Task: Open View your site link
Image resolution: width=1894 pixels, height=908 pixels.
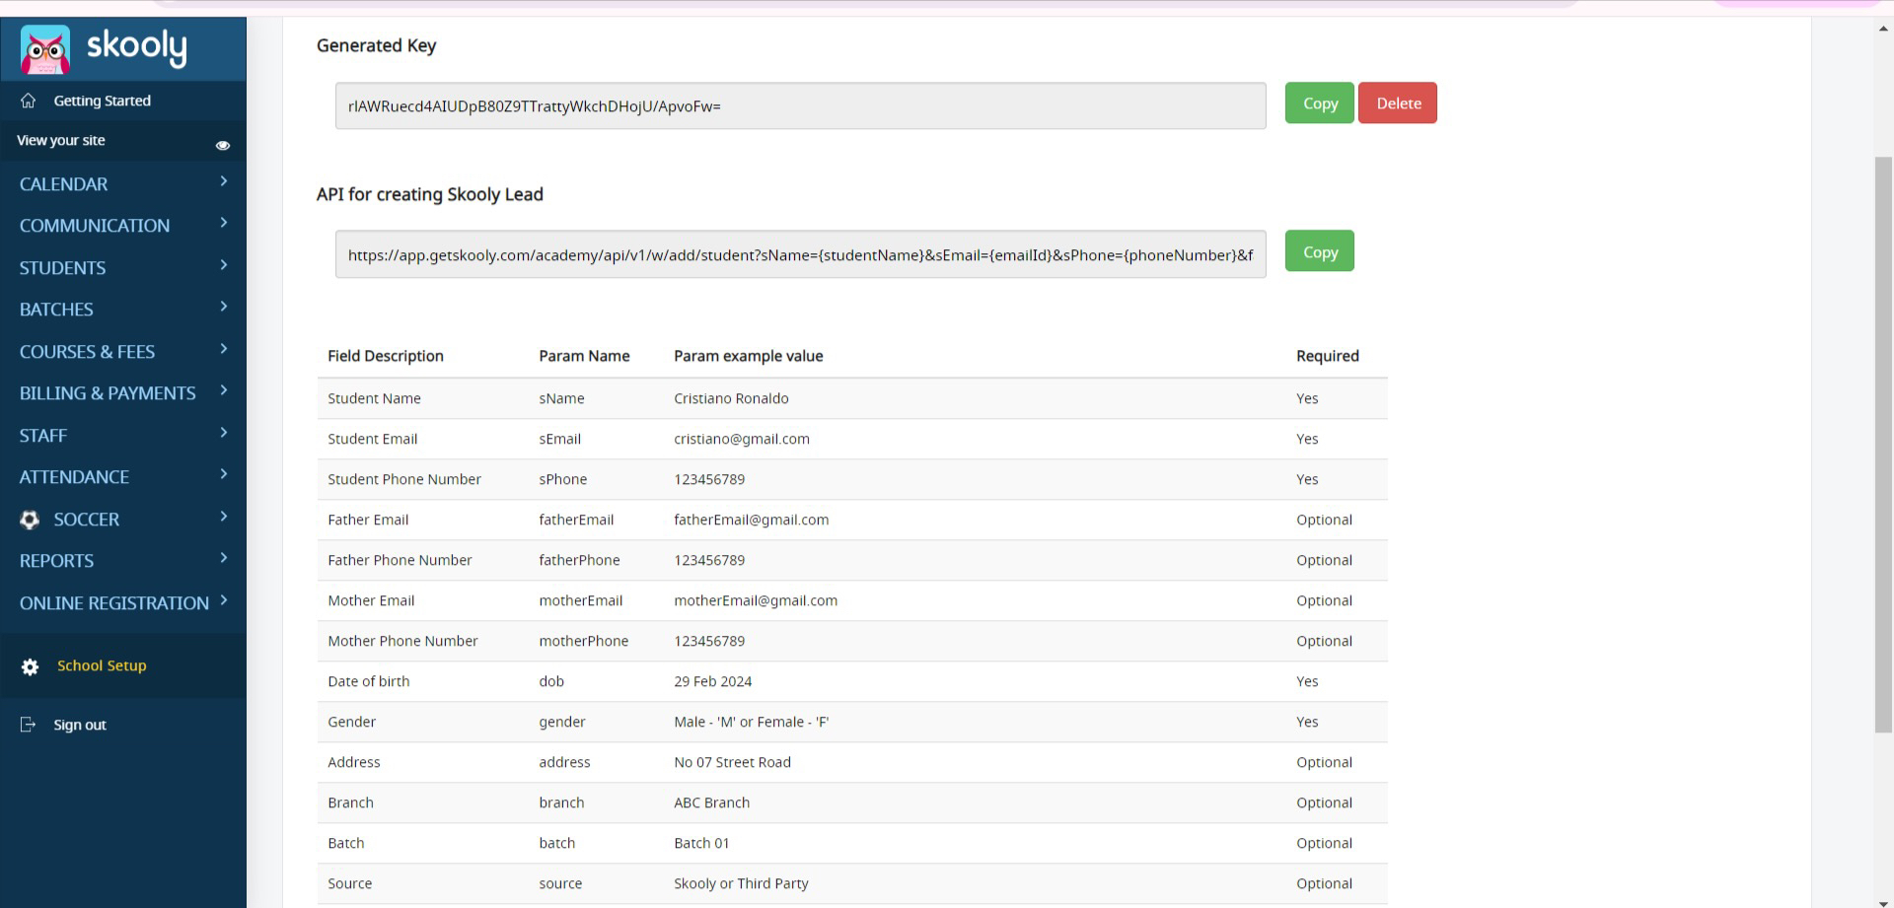Action: pyautogui.click(x=60, y=140)
